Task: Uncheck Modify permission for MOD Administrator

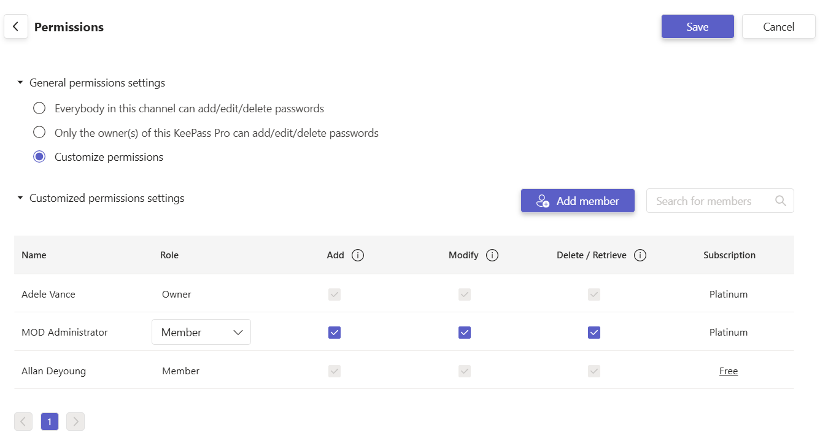Action: 465,333
